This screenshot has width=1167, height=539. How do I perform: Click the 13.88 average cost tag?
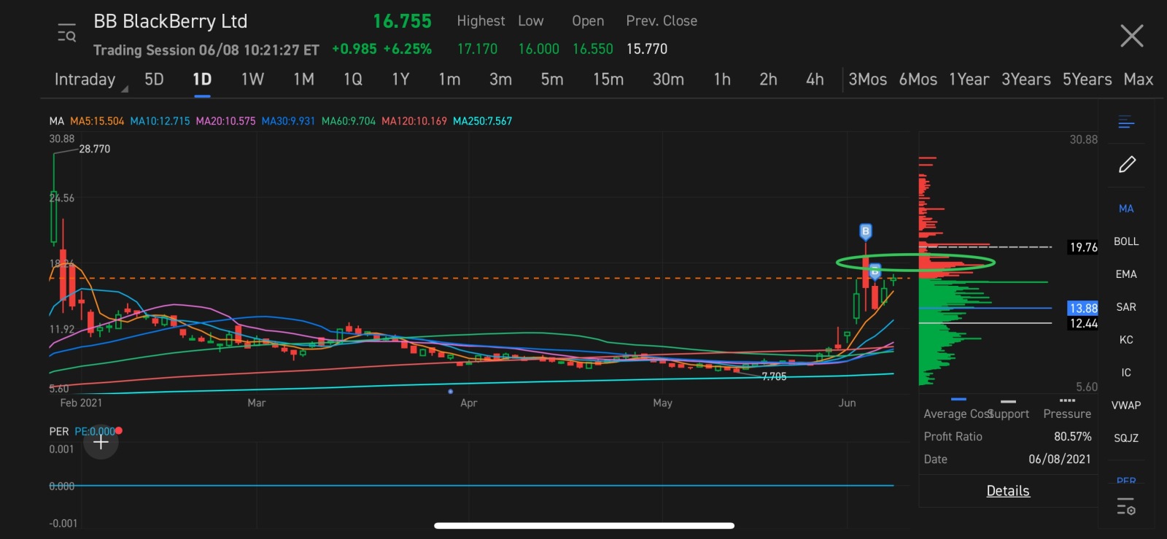point(1083,308)
